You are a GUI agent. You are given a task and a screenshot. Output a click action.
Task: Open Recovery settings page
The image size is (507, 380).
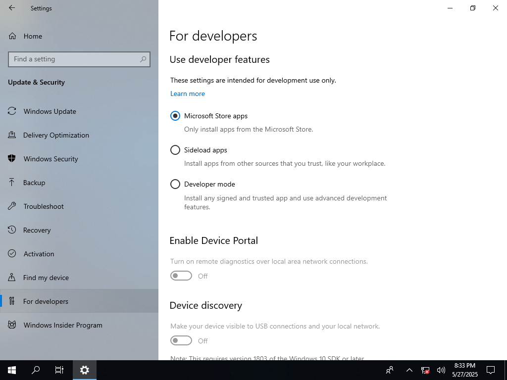(x=79, y=230)
